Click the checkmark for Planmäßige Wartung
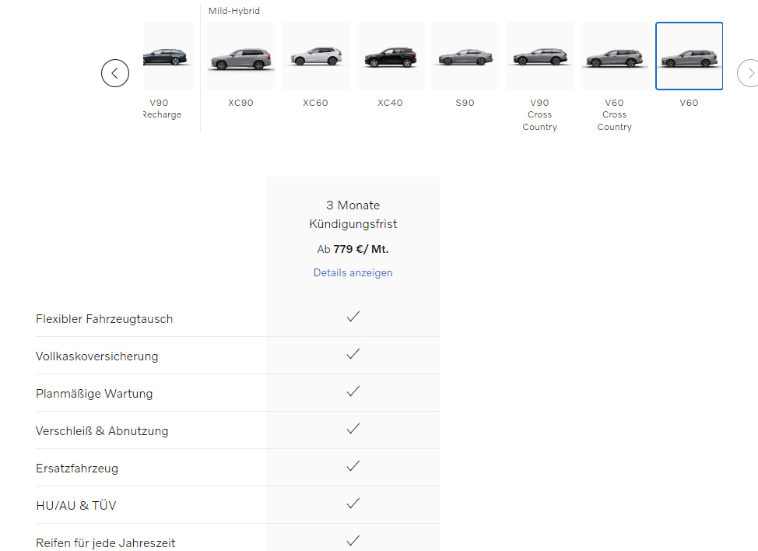Image resolution: width=758 pixels, height=551 pixels. [x=353, y=391]
